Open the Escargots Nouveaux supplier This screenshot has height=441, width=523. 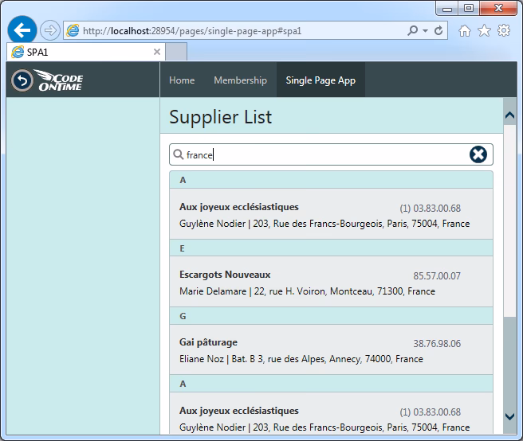(x=331, y=282)
